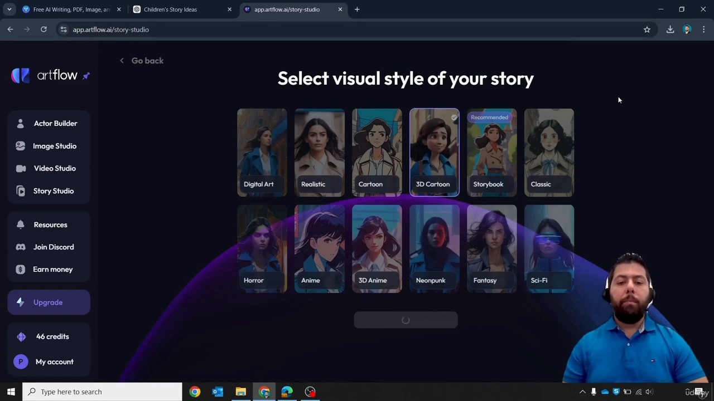Open the Earn money label

pos(53,270)
